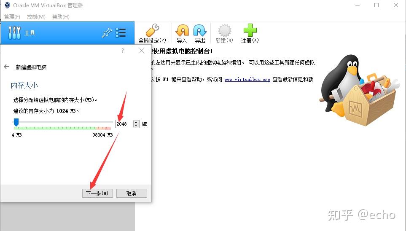
Task: Open the 控制(M) menu
Action: [36, 16]
